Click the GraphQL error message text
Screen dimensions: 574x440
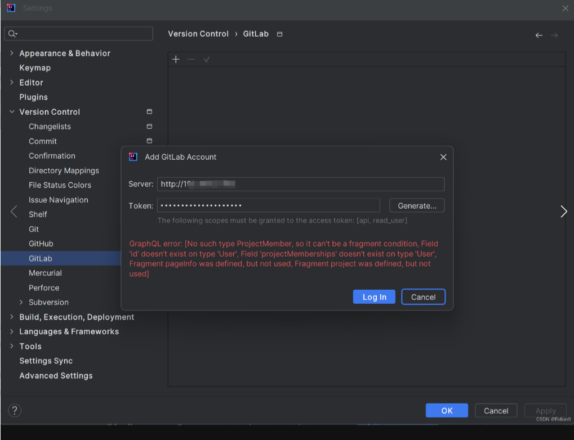(284, 259)
